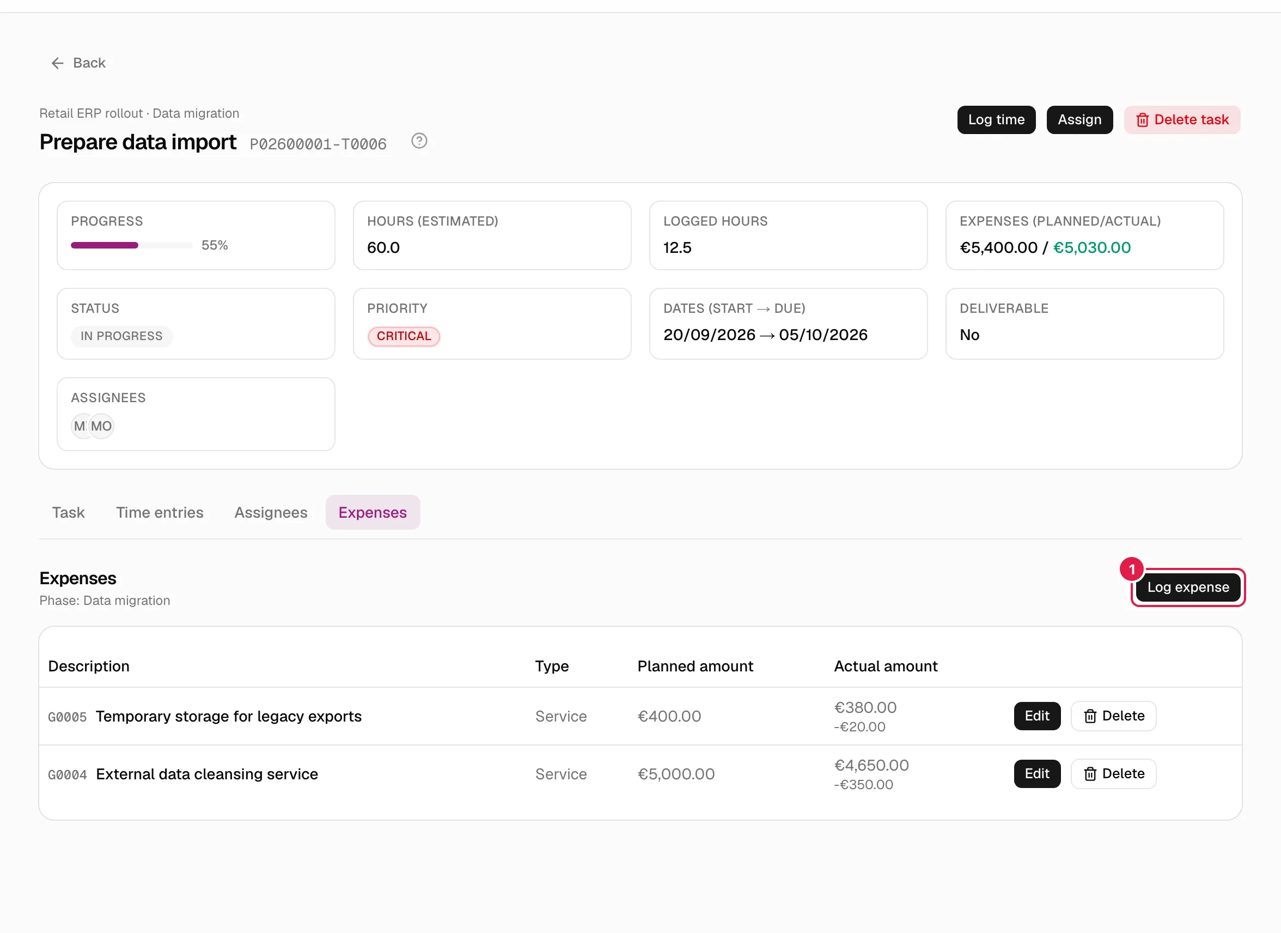The width and height of the screenshot is (1281, 933).
Task: Click the 12.5 logged hours value
Action: (x=677, y=247)
